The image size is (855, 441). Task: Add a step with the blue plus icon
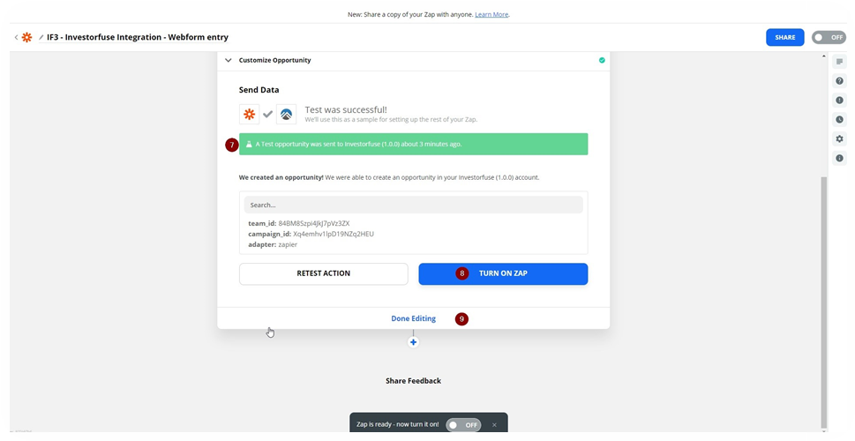tap(413, 342)
